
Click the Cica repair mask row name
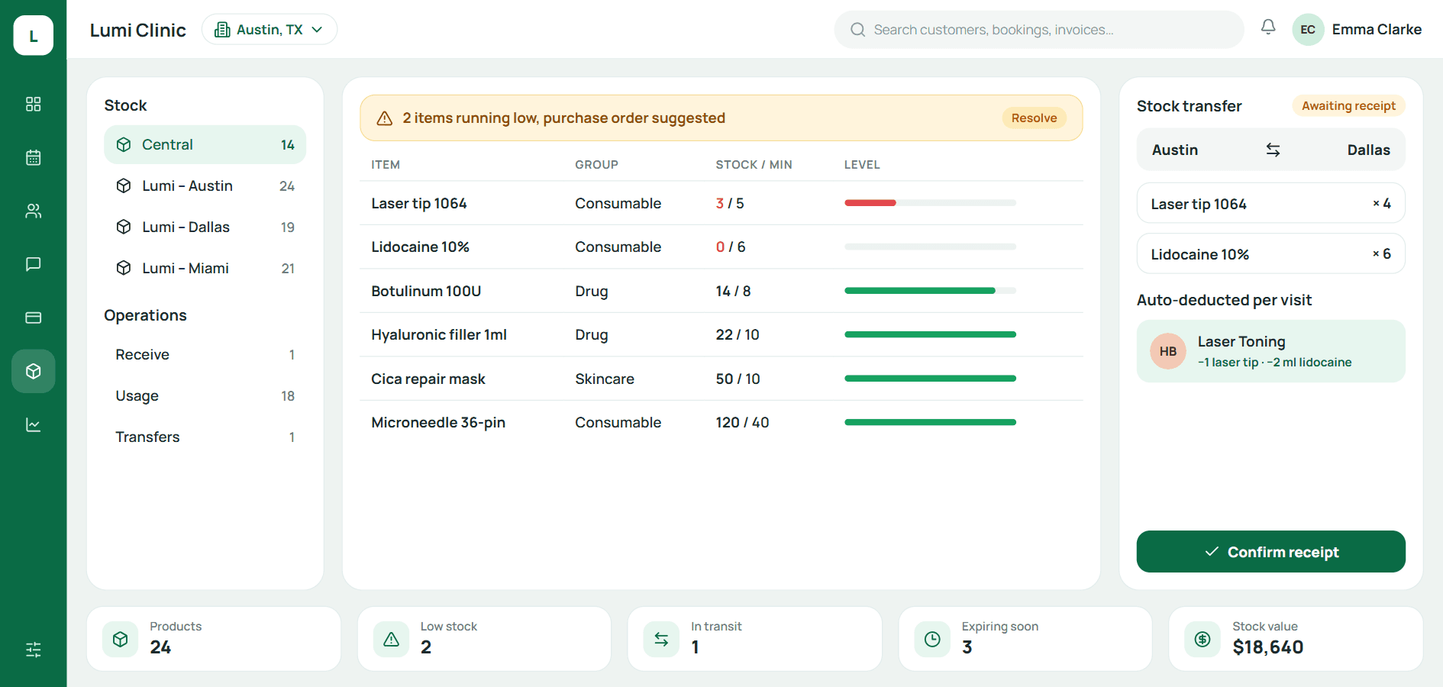pyautogui.click(x=428, y=379)
